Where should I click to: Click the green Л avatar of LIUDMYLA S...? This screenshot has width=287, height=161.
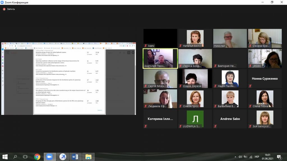pyautogui.click(x=195, y=119)
